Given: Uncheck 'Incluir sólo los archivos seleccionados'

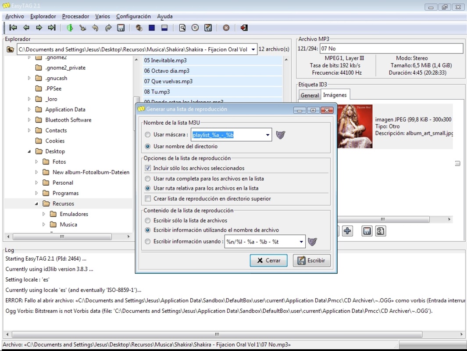Looking at the screenshot, I should [147, 168].
